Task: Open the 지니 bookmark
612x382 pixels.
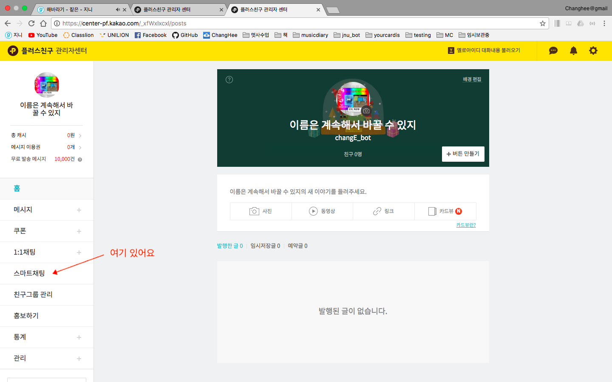Action: 14,35
